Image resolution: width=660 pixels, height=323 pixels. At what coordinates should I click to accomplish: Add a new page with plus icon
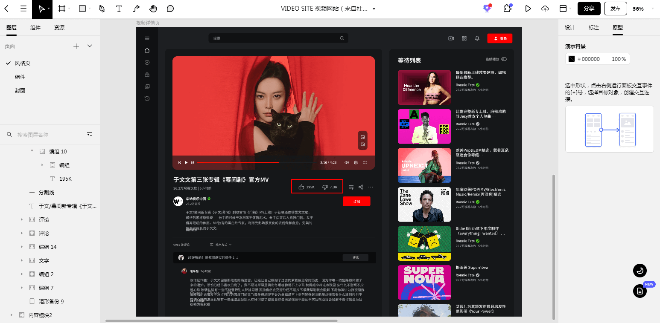[x=76, y=46]
